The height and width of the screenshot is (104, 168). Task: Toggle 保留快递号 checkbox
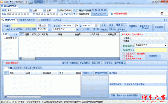(x=77, y=14)
